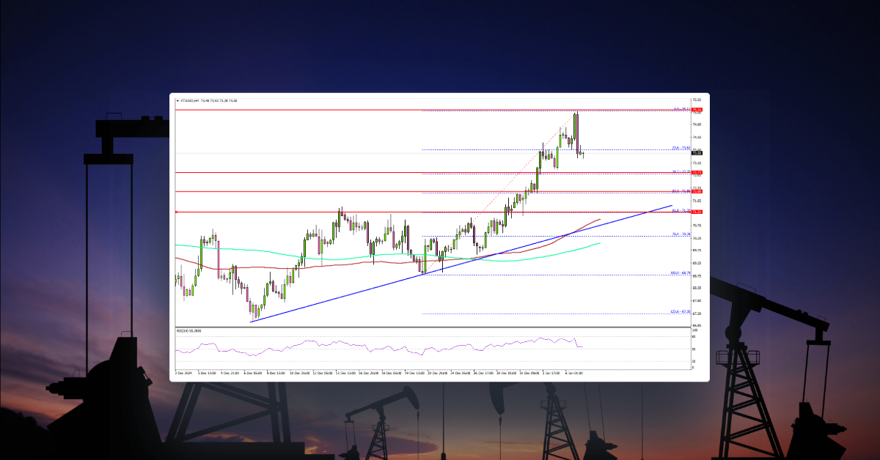
Task: Click the 6 Jan 05:00 date label
Action: (x=576, y=373)
